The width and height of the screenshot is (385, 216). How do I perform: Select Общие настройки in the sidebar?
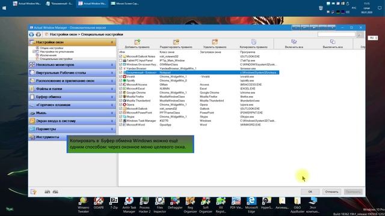point(52,48)
